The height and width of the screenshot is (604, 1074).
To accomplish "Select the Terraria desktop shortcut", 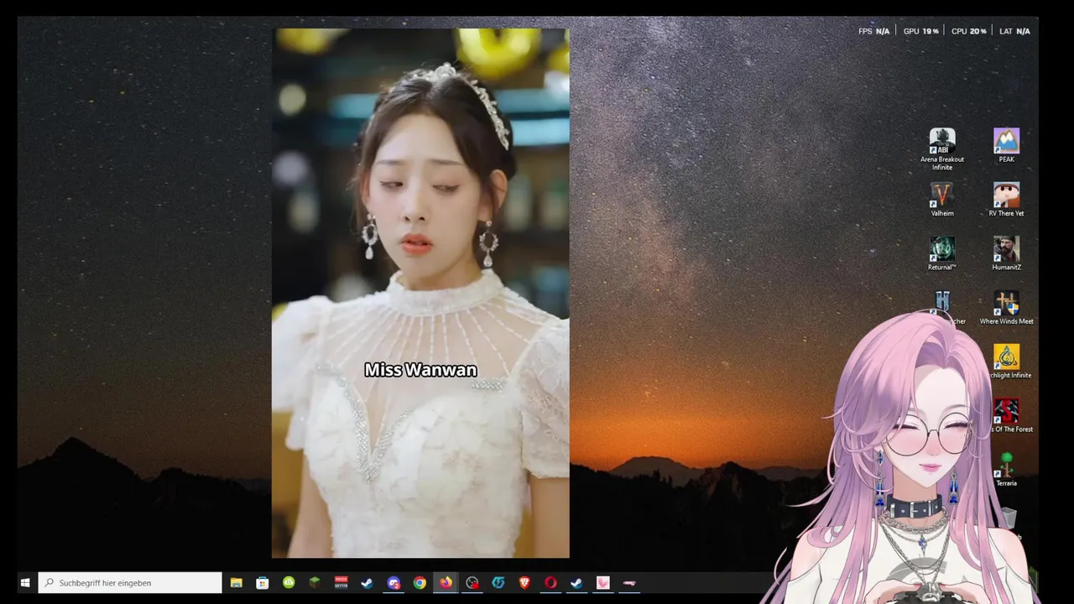I will click(1006, 470).
